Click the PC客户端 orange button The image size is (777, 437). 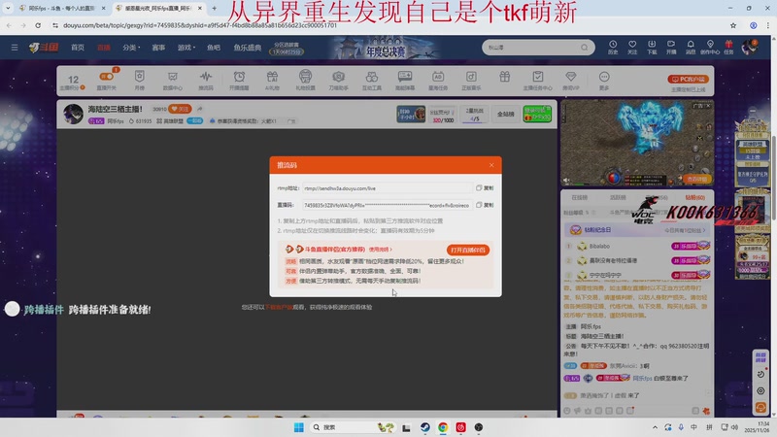(688, 79)
